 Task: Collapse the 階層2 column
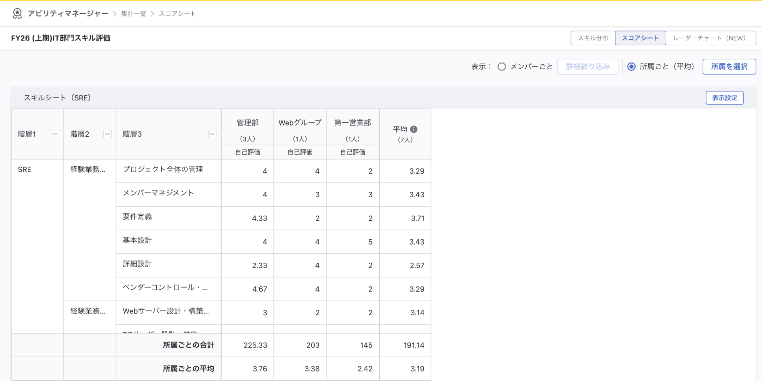pos(107,134)
